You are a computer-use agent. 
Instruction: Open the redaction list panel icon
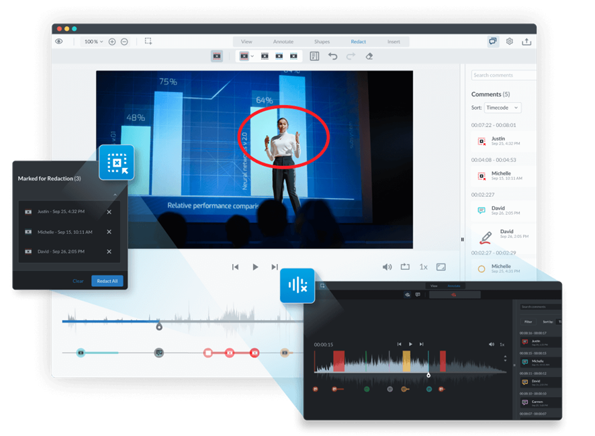(x=314, y=56)
